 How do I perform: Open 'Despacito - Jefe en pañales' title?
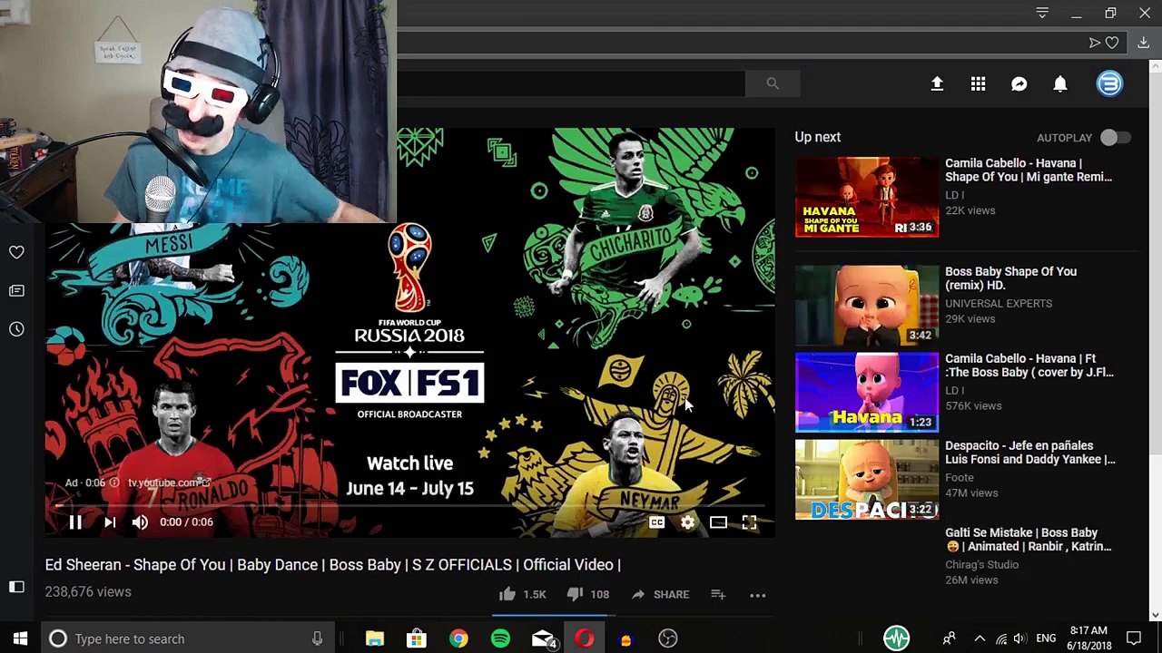[1030, 453]
